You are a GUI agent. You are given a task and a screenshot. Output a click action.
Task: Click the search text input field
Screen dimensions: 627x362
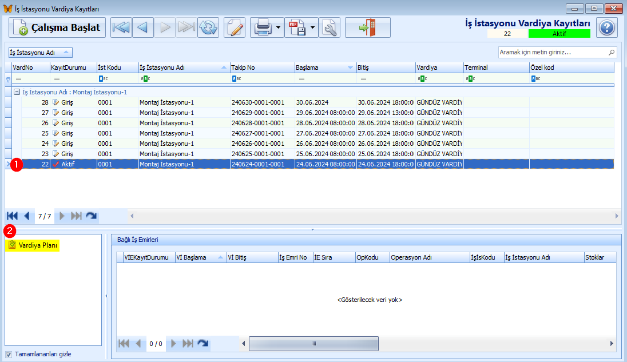click(x=552, y=52)
